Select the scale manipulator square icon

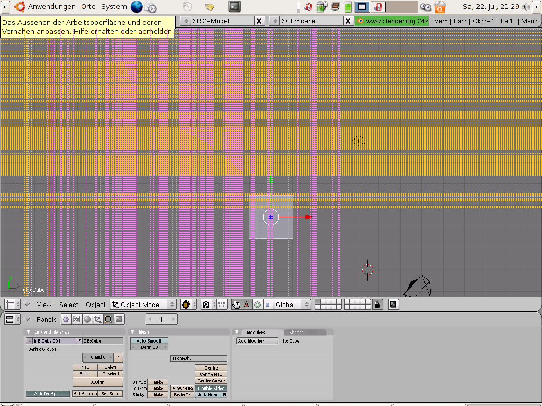(x=267, y=304)
